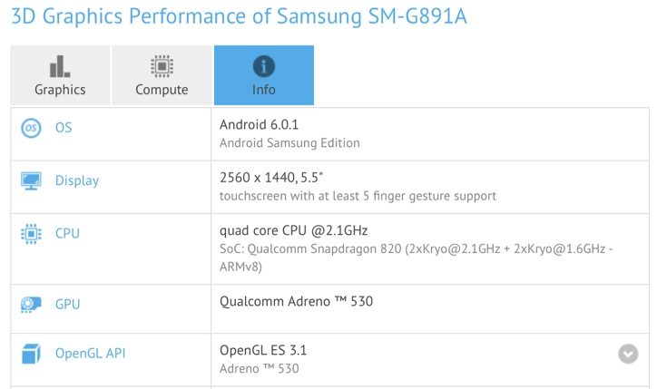Screen dimensions: 667x389
Task: Expand the OpenGL ES 3.1 details chevron
Action: click(628, 354)
